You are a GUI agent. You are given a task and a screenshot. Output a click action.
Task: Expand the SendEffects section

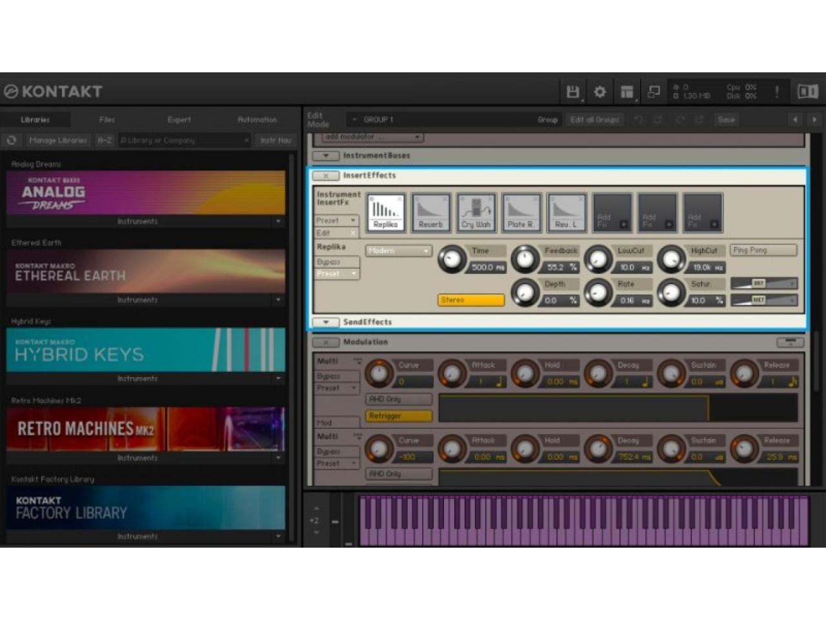(326, 322)
